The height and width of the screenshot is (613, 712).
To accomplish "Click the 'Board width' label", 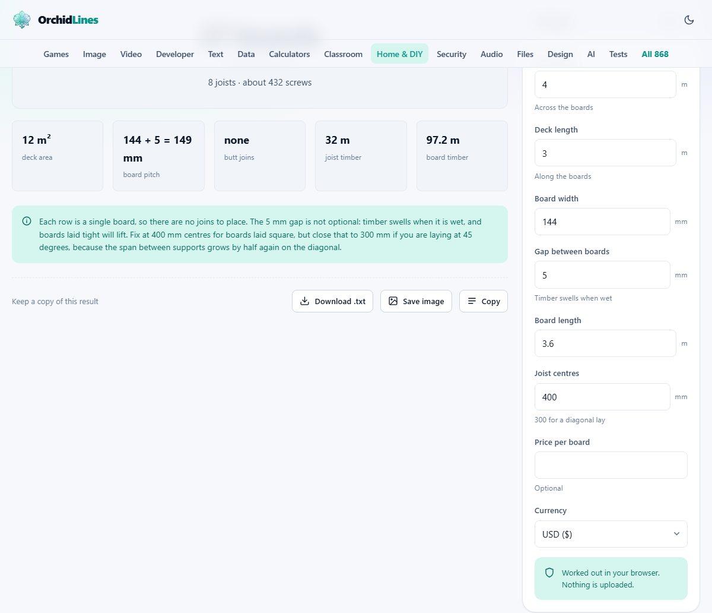I will pos(556,198).
